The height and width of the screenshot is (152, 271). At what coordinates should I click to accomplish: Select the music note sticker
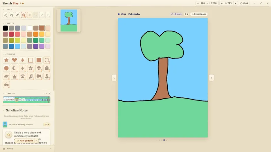pyautogui.click(x=31, y=76)
